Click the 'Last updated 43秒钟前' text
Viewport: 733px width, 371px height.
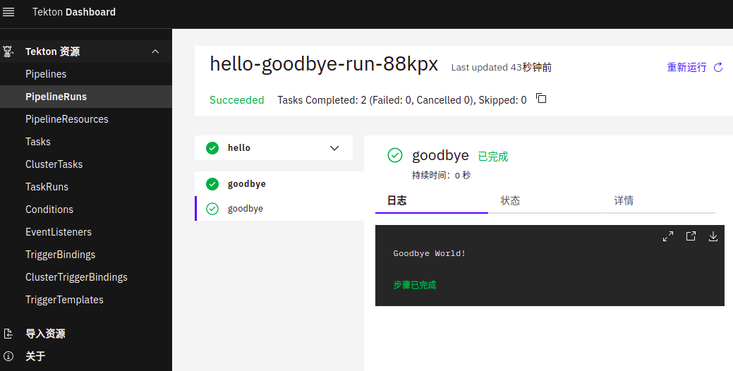tap(502, 68)
